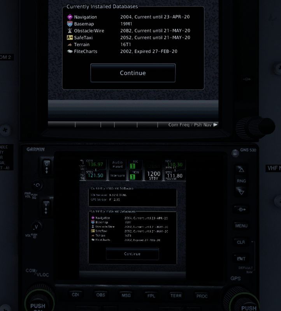Select Terrain version '16T1' text
Screen dimensions: 281x311
coord(126,44)
